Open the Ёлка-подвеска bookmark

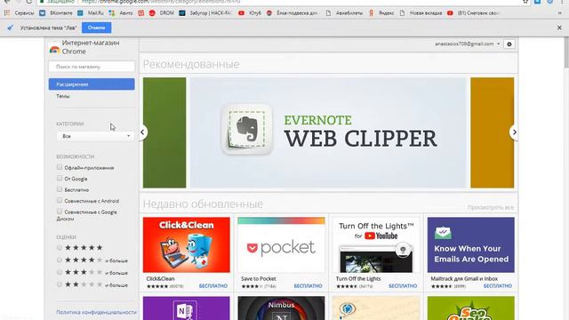tap(293, 12)
